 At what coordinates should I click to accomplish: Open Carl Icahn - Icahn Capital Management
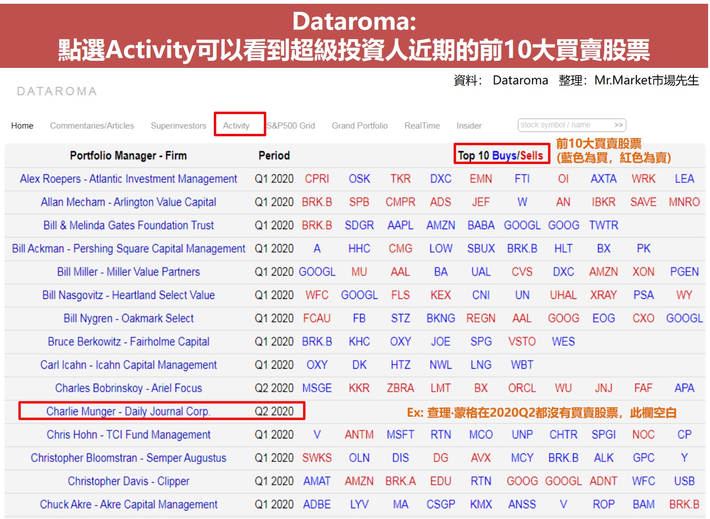128,365
